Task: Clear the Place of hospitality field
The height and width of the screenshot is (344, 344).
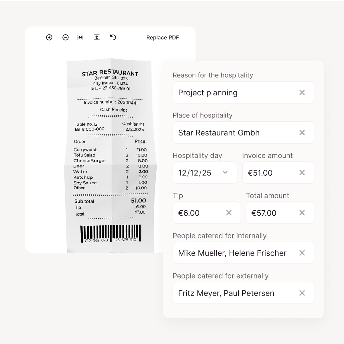Action: (302, 133)
